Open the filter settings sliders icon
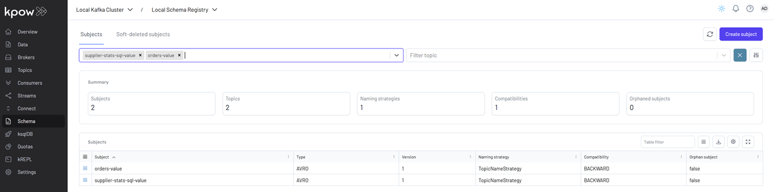This screenshot has width=774, height=192. (x=756, y=55)
